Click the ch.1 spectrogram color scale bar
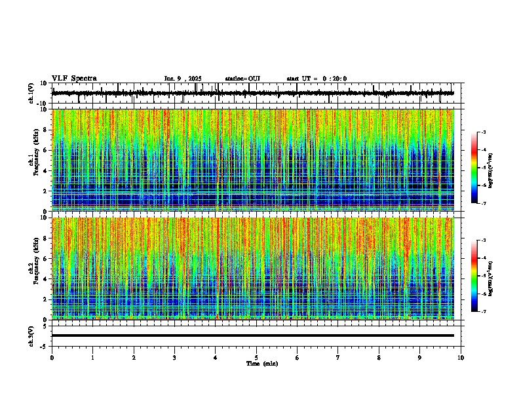Image resolution: width=519 pixels, height=401 pixels. click(474, 168)
